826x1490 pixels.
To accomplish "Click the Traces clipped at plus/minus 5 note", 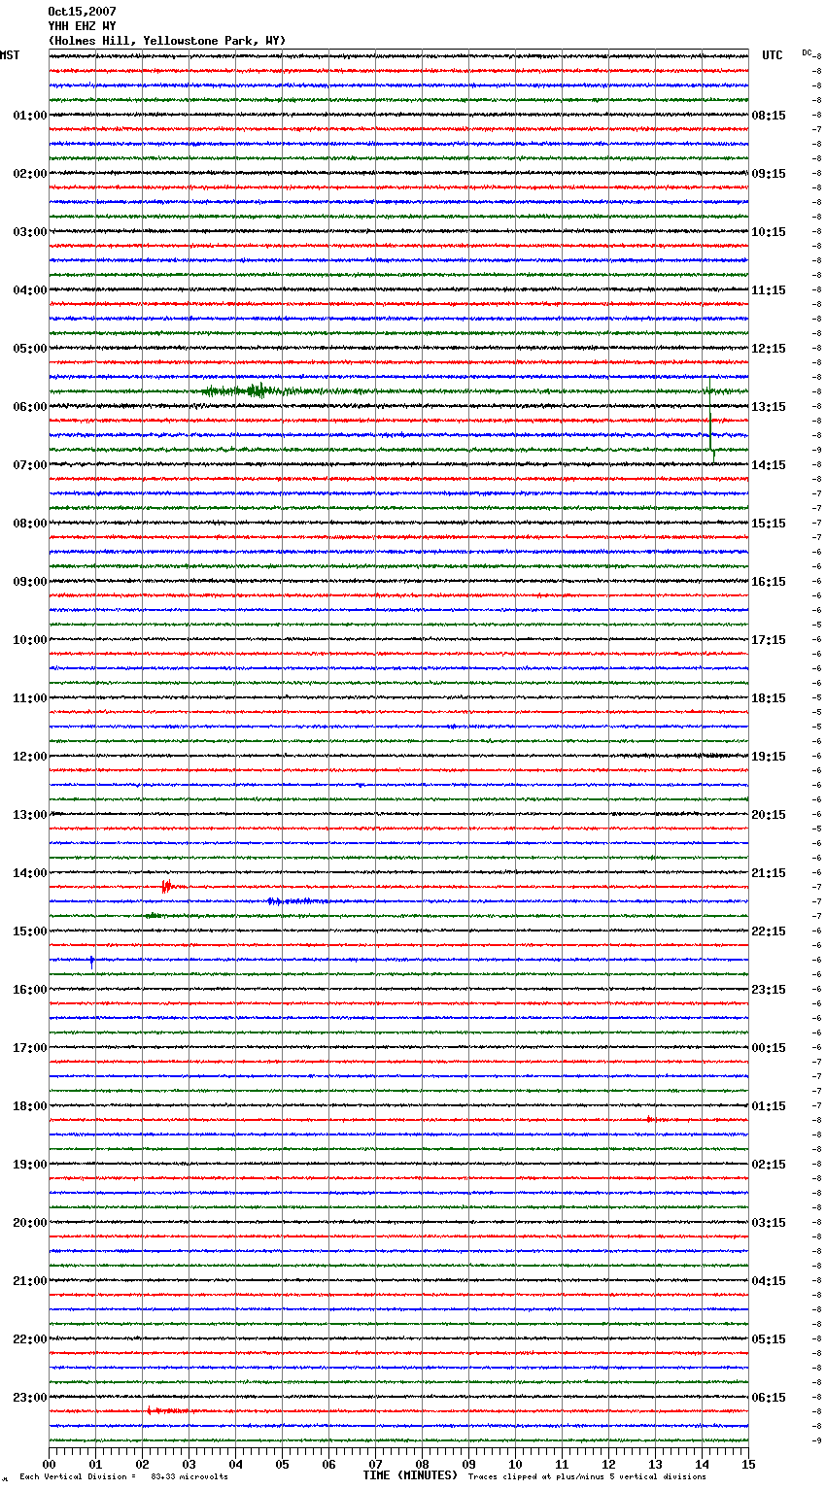I will (x=587, y=1476).
